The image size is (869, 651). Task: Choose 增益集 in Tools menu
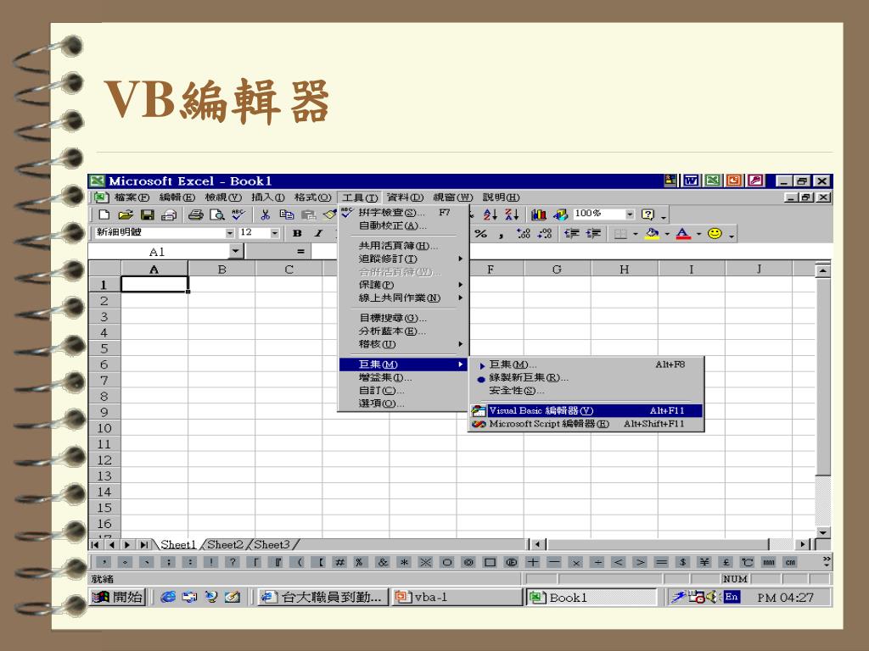pos(403,377)
